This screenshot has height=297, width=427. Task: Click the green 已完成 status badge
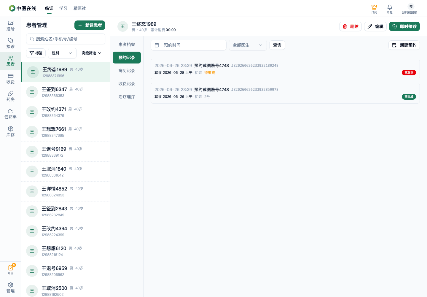click(409, 97)
